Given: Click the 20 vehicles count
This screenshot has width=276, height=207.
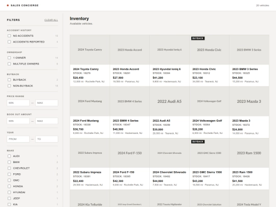Looking at the screenshot, I should (x=262, y=6).
